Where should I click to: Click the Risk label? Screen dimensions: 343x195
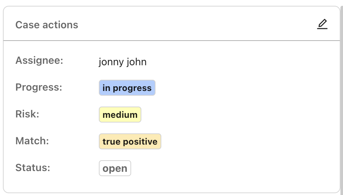(27, 114)
